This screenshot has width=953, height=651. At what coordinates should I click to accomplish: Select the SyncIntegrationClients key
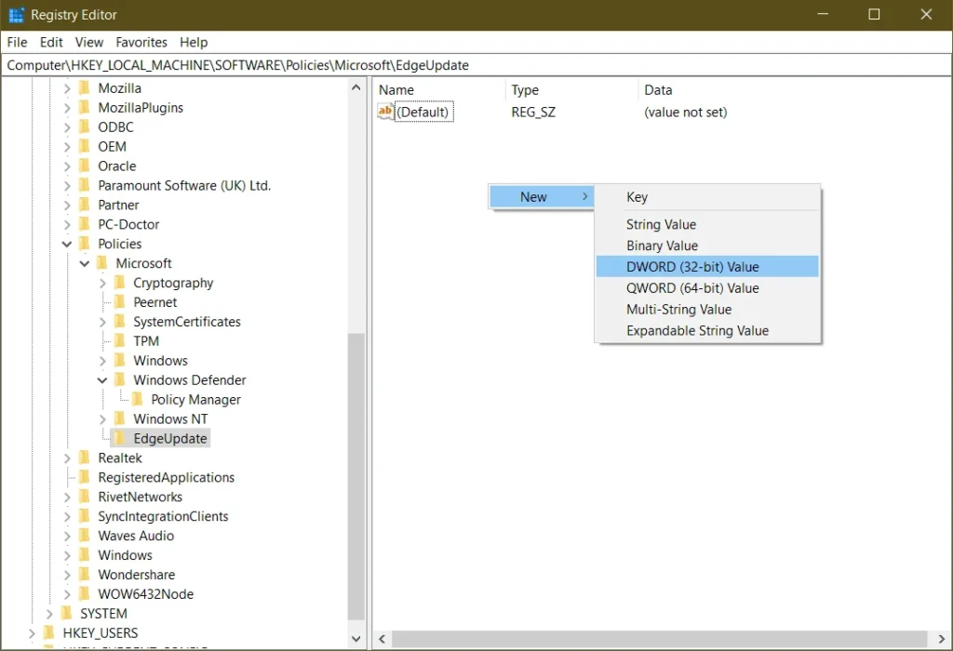tap(163, 515)
